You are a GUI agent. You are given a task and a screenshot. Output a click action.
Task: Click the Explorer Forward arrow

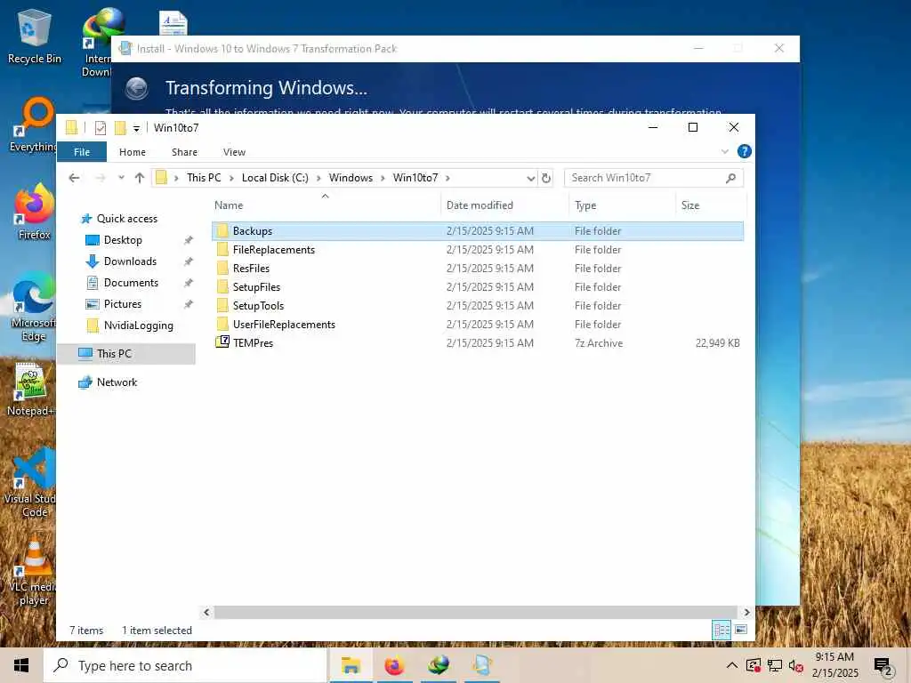[x=100, y=178]
